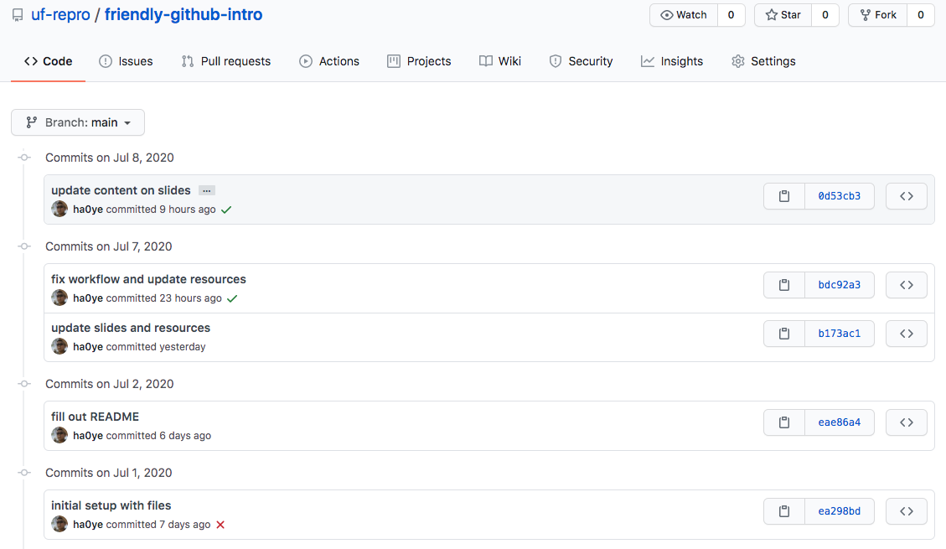
Task: Click ha0ye author name on 23 hours ago commit
Action: pos(88,298)
